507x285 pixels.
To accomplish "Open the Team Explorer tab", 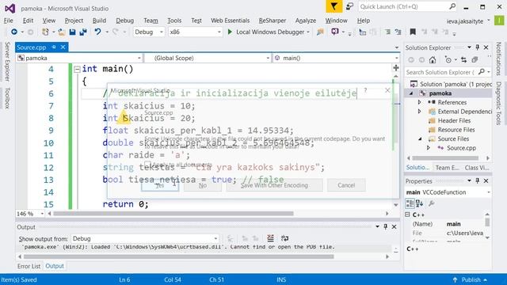I will (x=448, y=168).
